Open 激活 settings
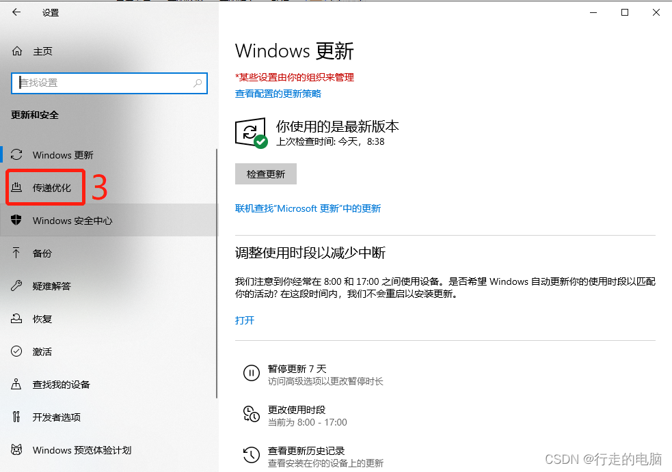Image resolution: width=672 pixels, height=472 pixels. pyautogui.click(x=109, y=351)
